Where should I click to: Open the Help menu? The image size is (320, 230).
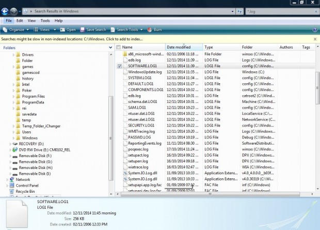58,21
